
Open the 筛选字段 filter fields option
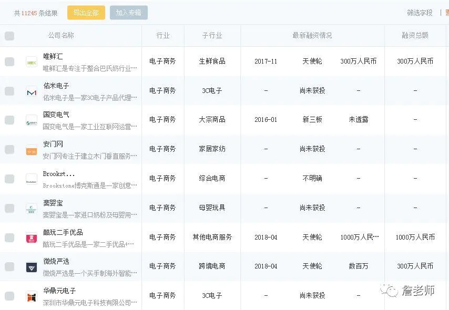point(420,13)
